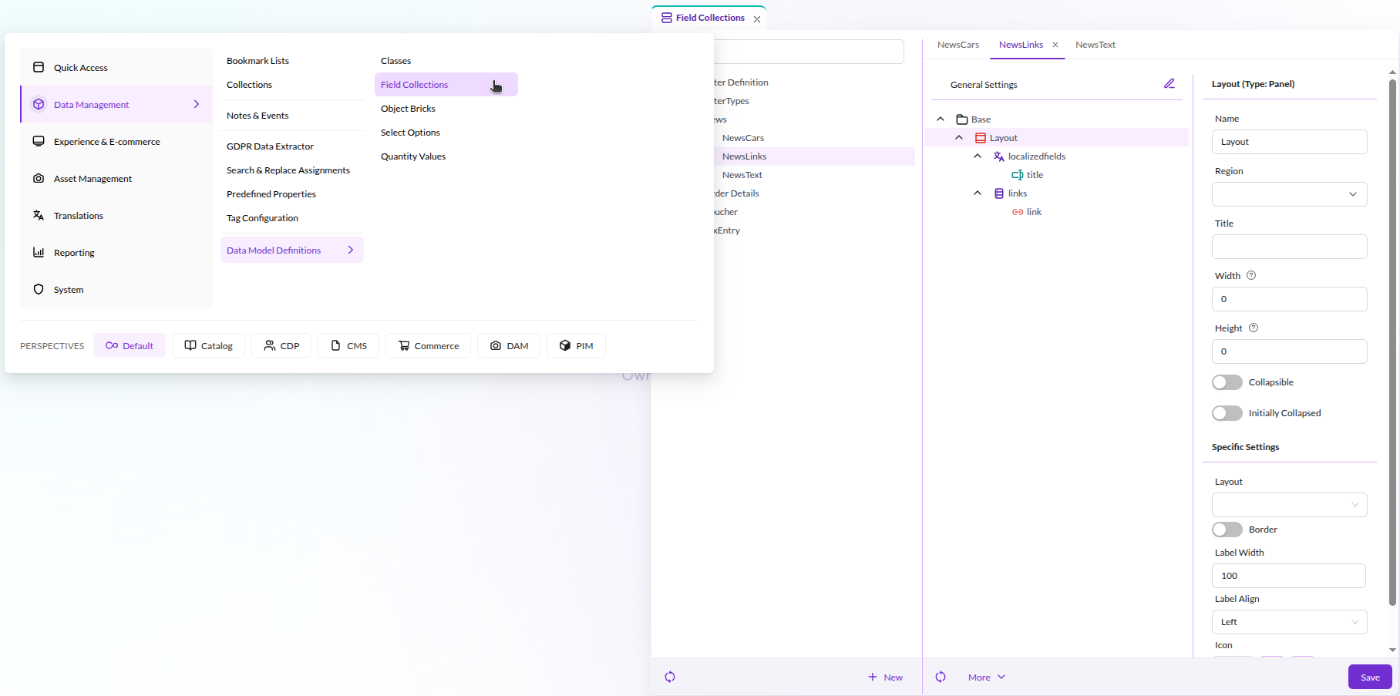The image size is (1400, 696).
Task: Close the NewsLinks tab
Action: (1055, 45)
